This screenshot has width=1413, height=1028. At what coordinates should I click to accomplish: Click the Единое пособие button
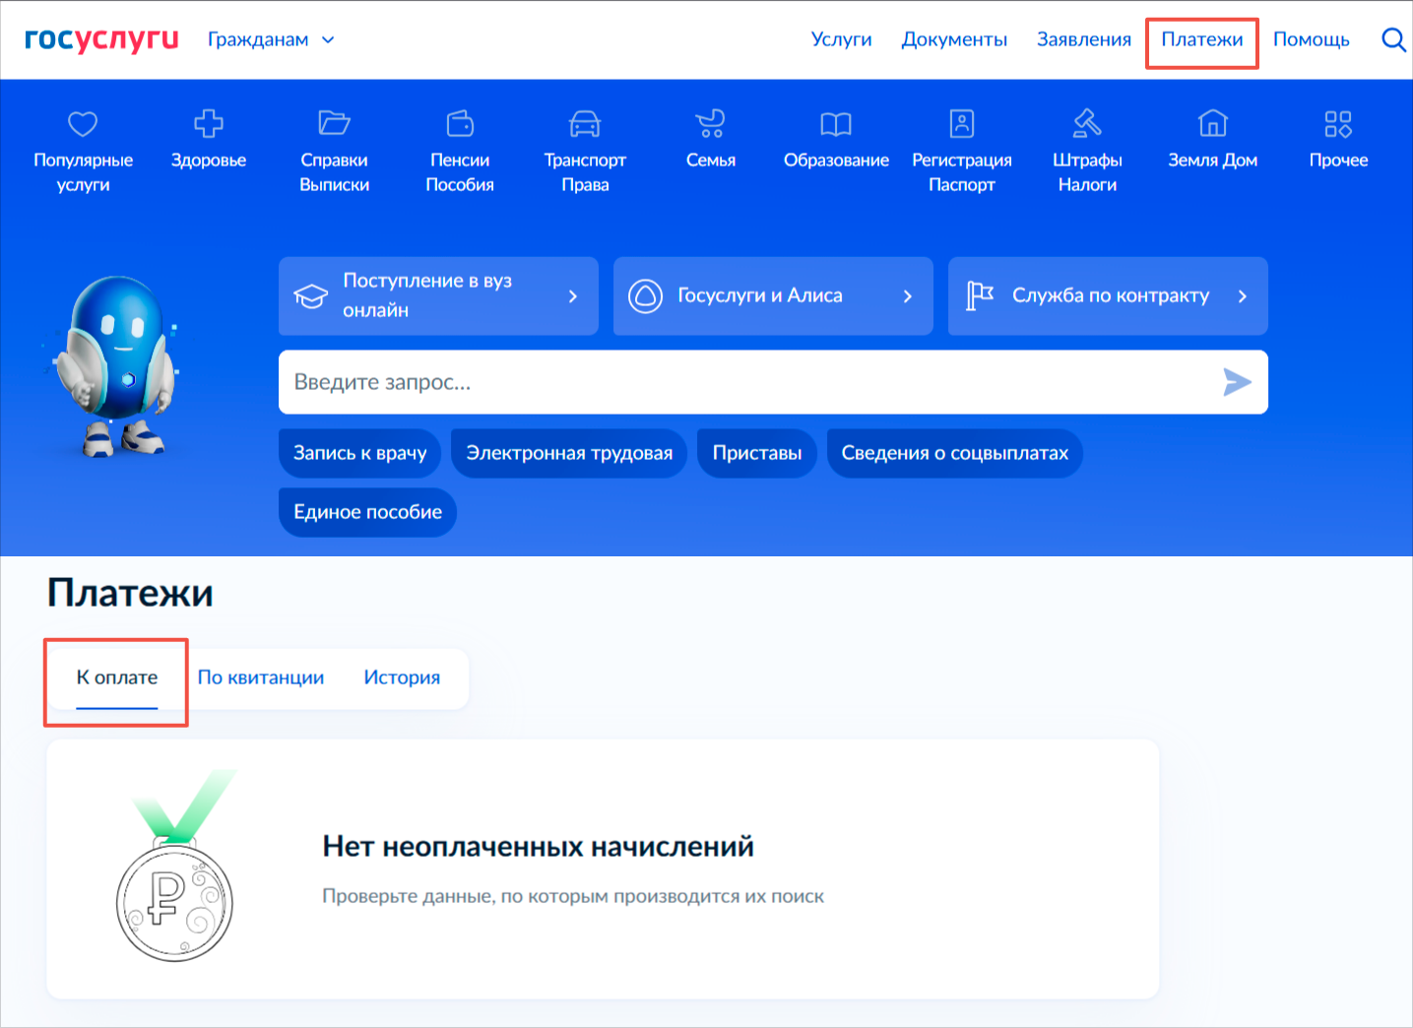pos(368,512)
